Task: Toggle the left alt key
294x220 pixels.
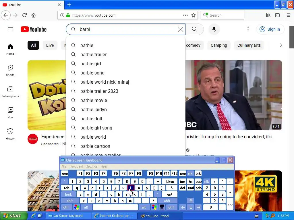Action: [86, 207]
